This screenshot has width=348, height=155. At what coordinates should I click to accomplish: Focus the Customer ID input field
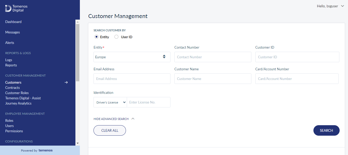click(297, 57)
